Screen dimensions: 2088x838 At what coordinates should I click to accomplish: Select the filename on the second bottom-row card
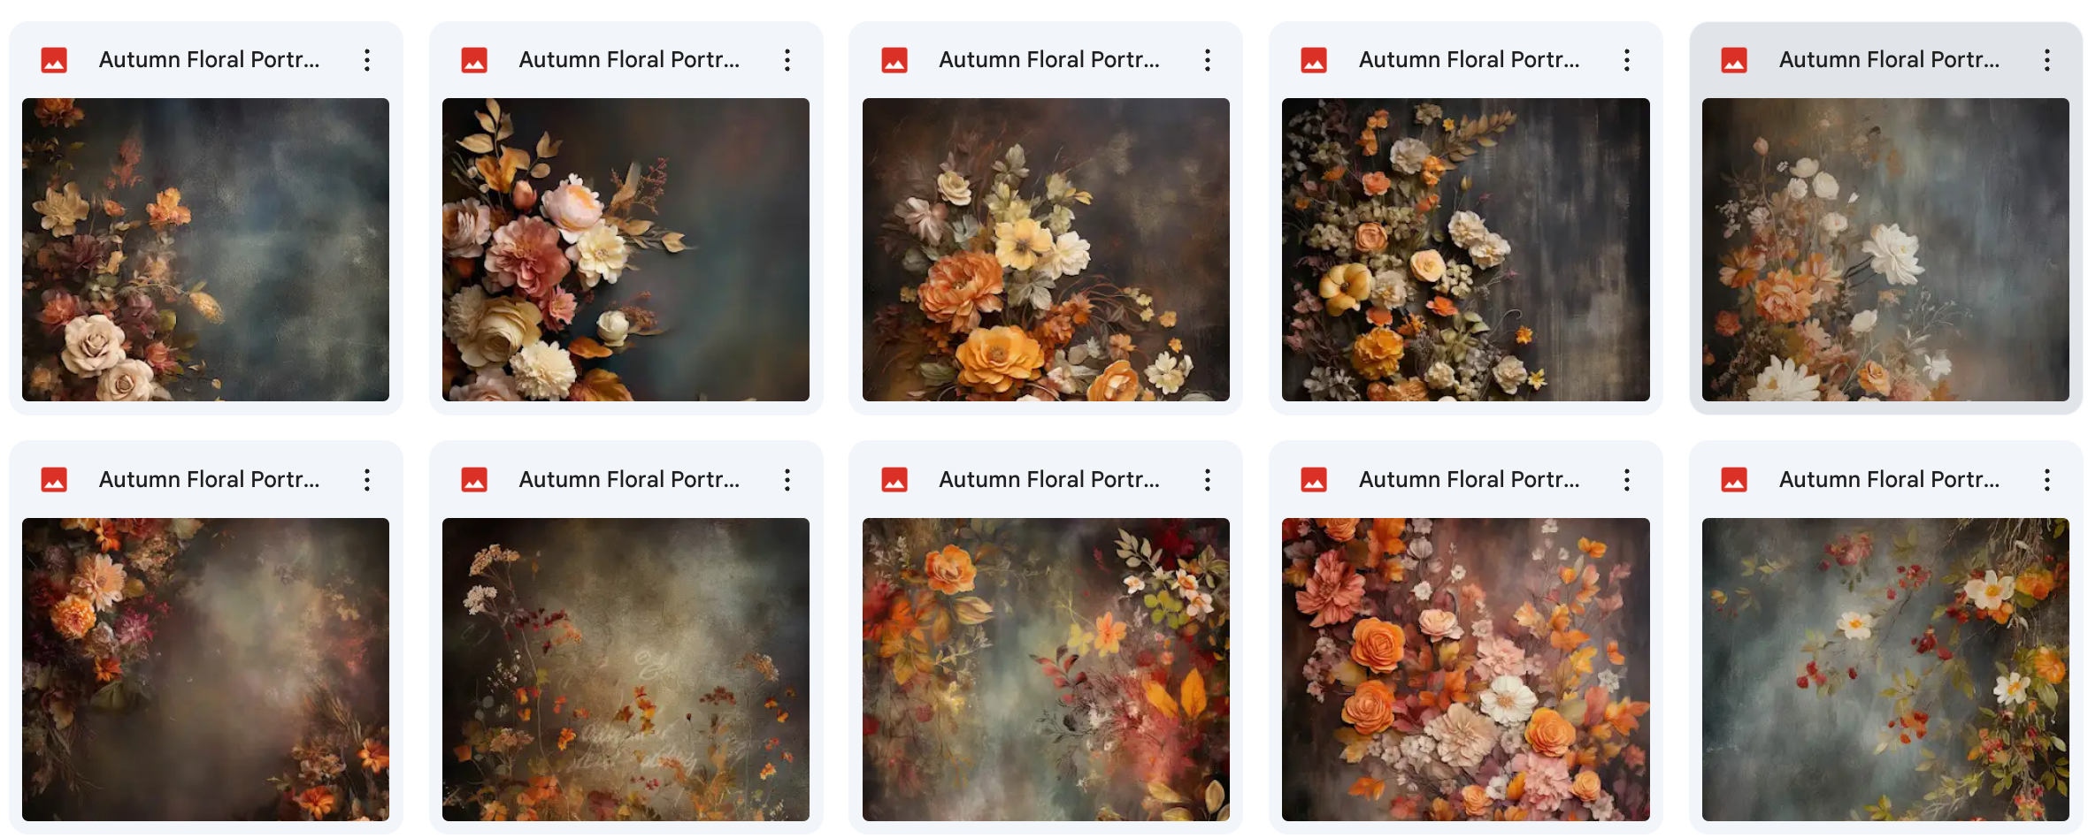click(630, 479)
